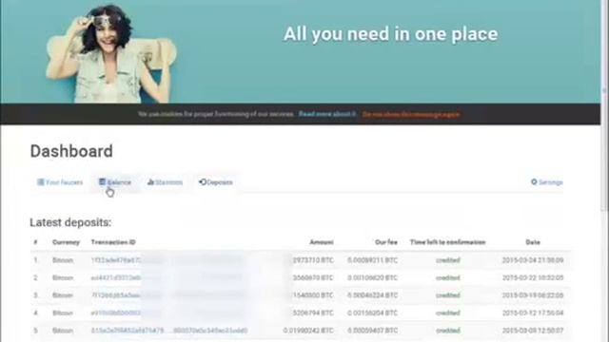The height and width of the screenshot is (342, 609).
Task: Open the transaction ID link in row 1
Action: (x=116, y=260)
